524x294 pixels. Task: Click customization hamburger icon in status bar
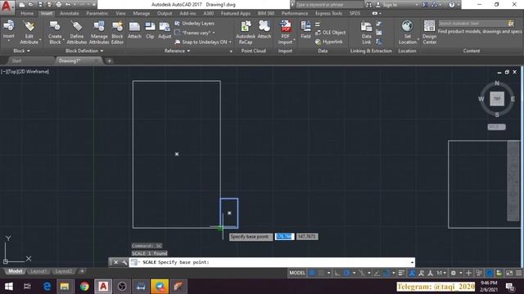(x=518, y=273)
